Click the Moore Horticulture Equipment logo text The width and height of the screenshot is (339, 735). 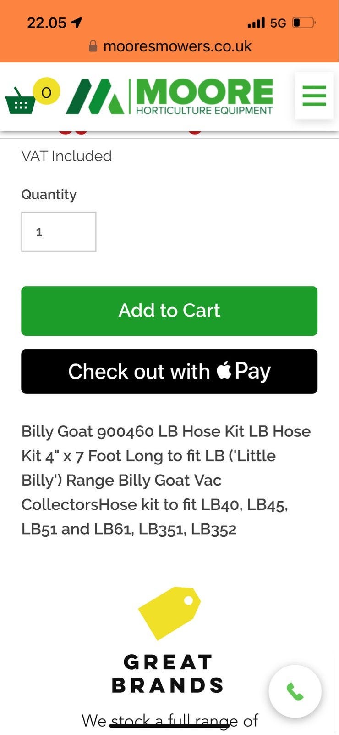(204, 97)
